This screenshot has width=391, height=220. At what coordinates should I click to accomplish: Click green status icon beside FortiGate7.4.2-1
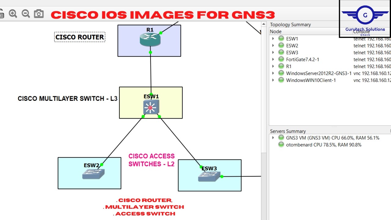tap(281, 59)
